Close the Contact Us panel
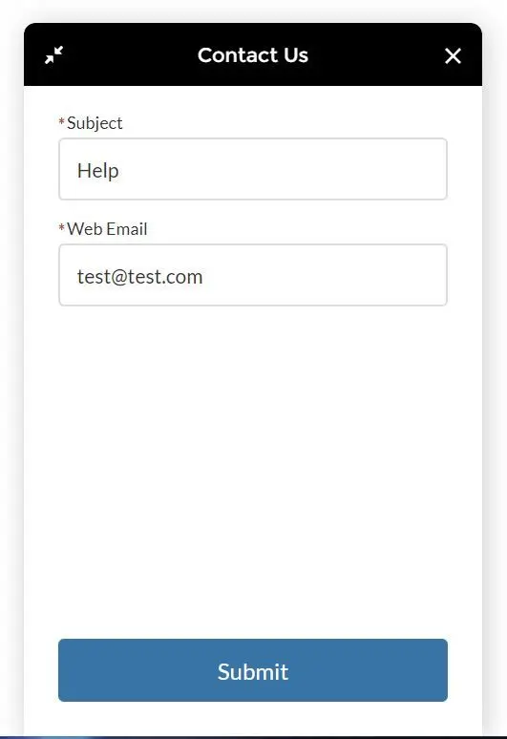The image size is (507, 739). tap(453, 55)
